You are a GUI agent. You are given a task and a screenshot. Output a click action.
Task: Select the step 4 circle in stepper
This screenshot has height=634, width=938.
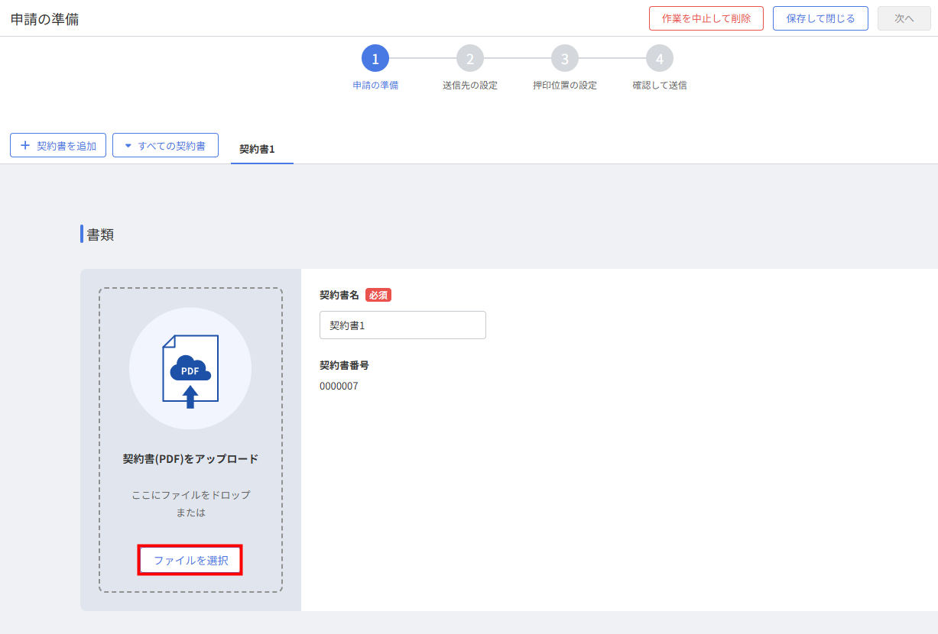tap(660, 59)
